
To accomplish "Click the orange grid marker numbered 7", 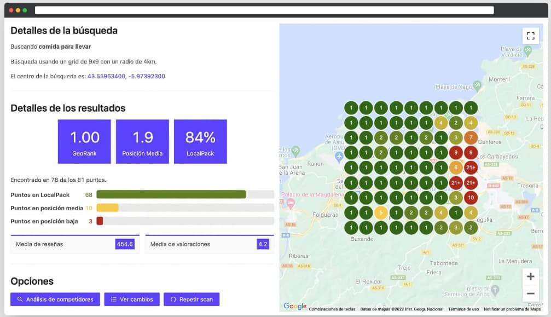I will 471,137.
